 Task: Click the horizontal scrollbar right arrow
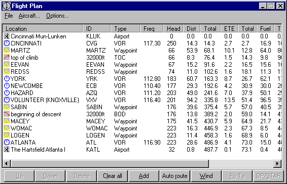coord(277,164)
